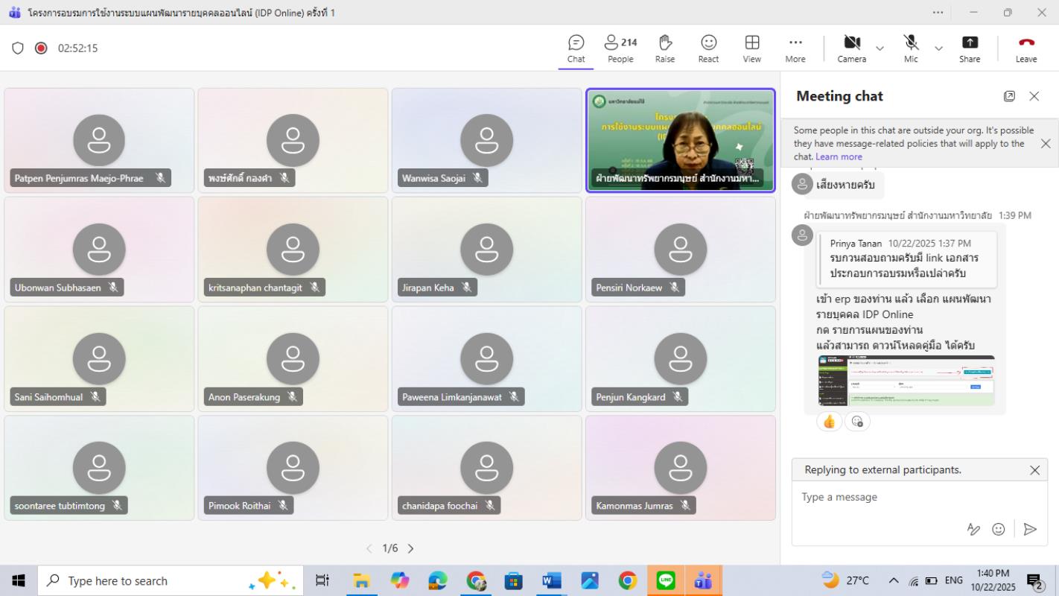
Task: Open message formatting options icon
Action: (973, 529)
